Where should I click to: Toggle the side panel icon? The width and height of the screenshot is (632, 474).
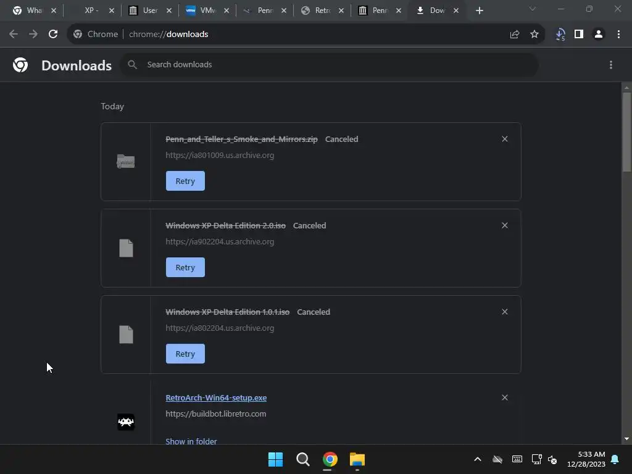[579, 35]
